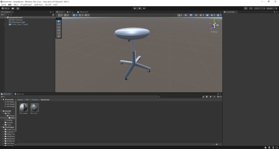Image resolution: width=279 pixels, height=149 pixels.
Task: Select the combined Transform tool
Action: pyautogui.click(x=59, y=36)
